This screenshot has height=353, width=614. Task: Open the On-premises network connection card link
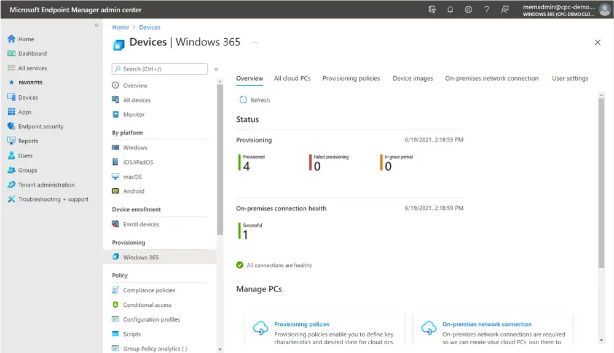coord(487,324)
